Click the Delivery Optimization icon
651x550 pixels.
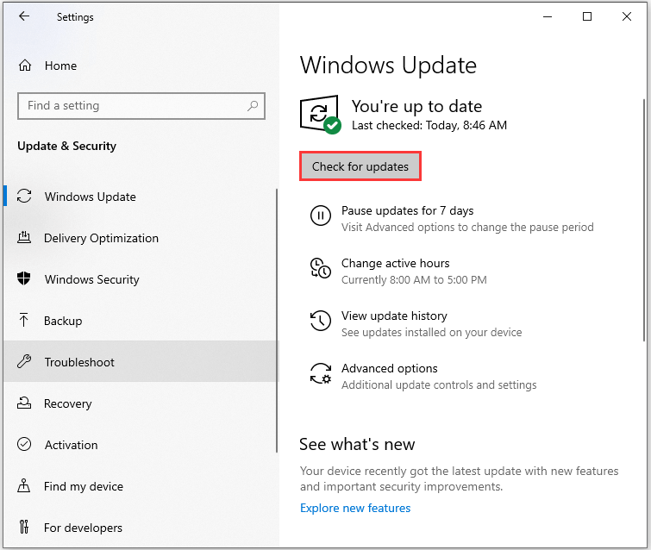[x=24, y=237]
